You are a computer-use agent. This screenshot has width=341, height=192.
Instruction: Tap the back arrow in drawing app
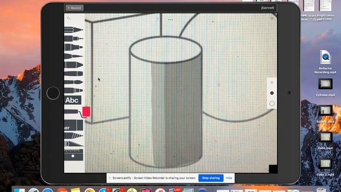[69, 19]
